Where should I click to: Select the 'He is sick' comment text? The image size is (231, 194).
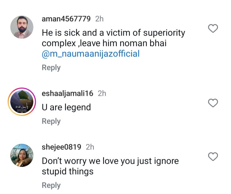[113, 33]
